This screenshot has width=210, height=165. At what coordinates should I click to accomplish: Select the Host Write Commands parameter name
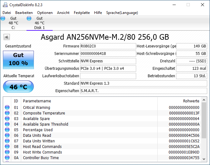[x=43, y=152]
